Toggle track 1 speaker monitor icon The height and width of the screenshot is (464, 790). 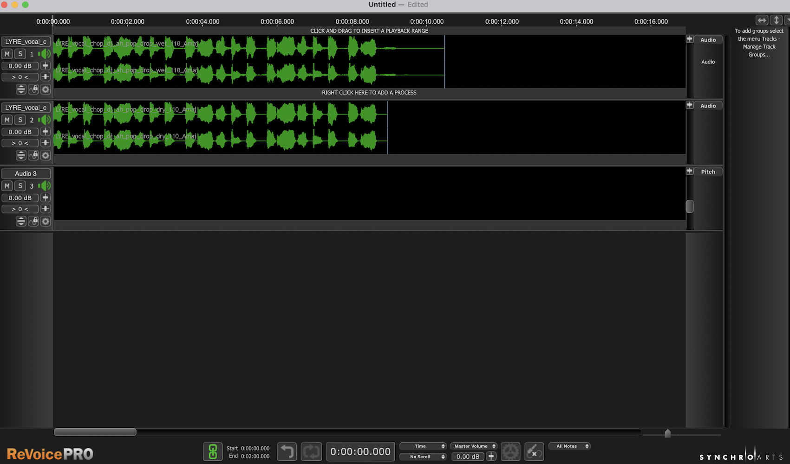point(45,54)
